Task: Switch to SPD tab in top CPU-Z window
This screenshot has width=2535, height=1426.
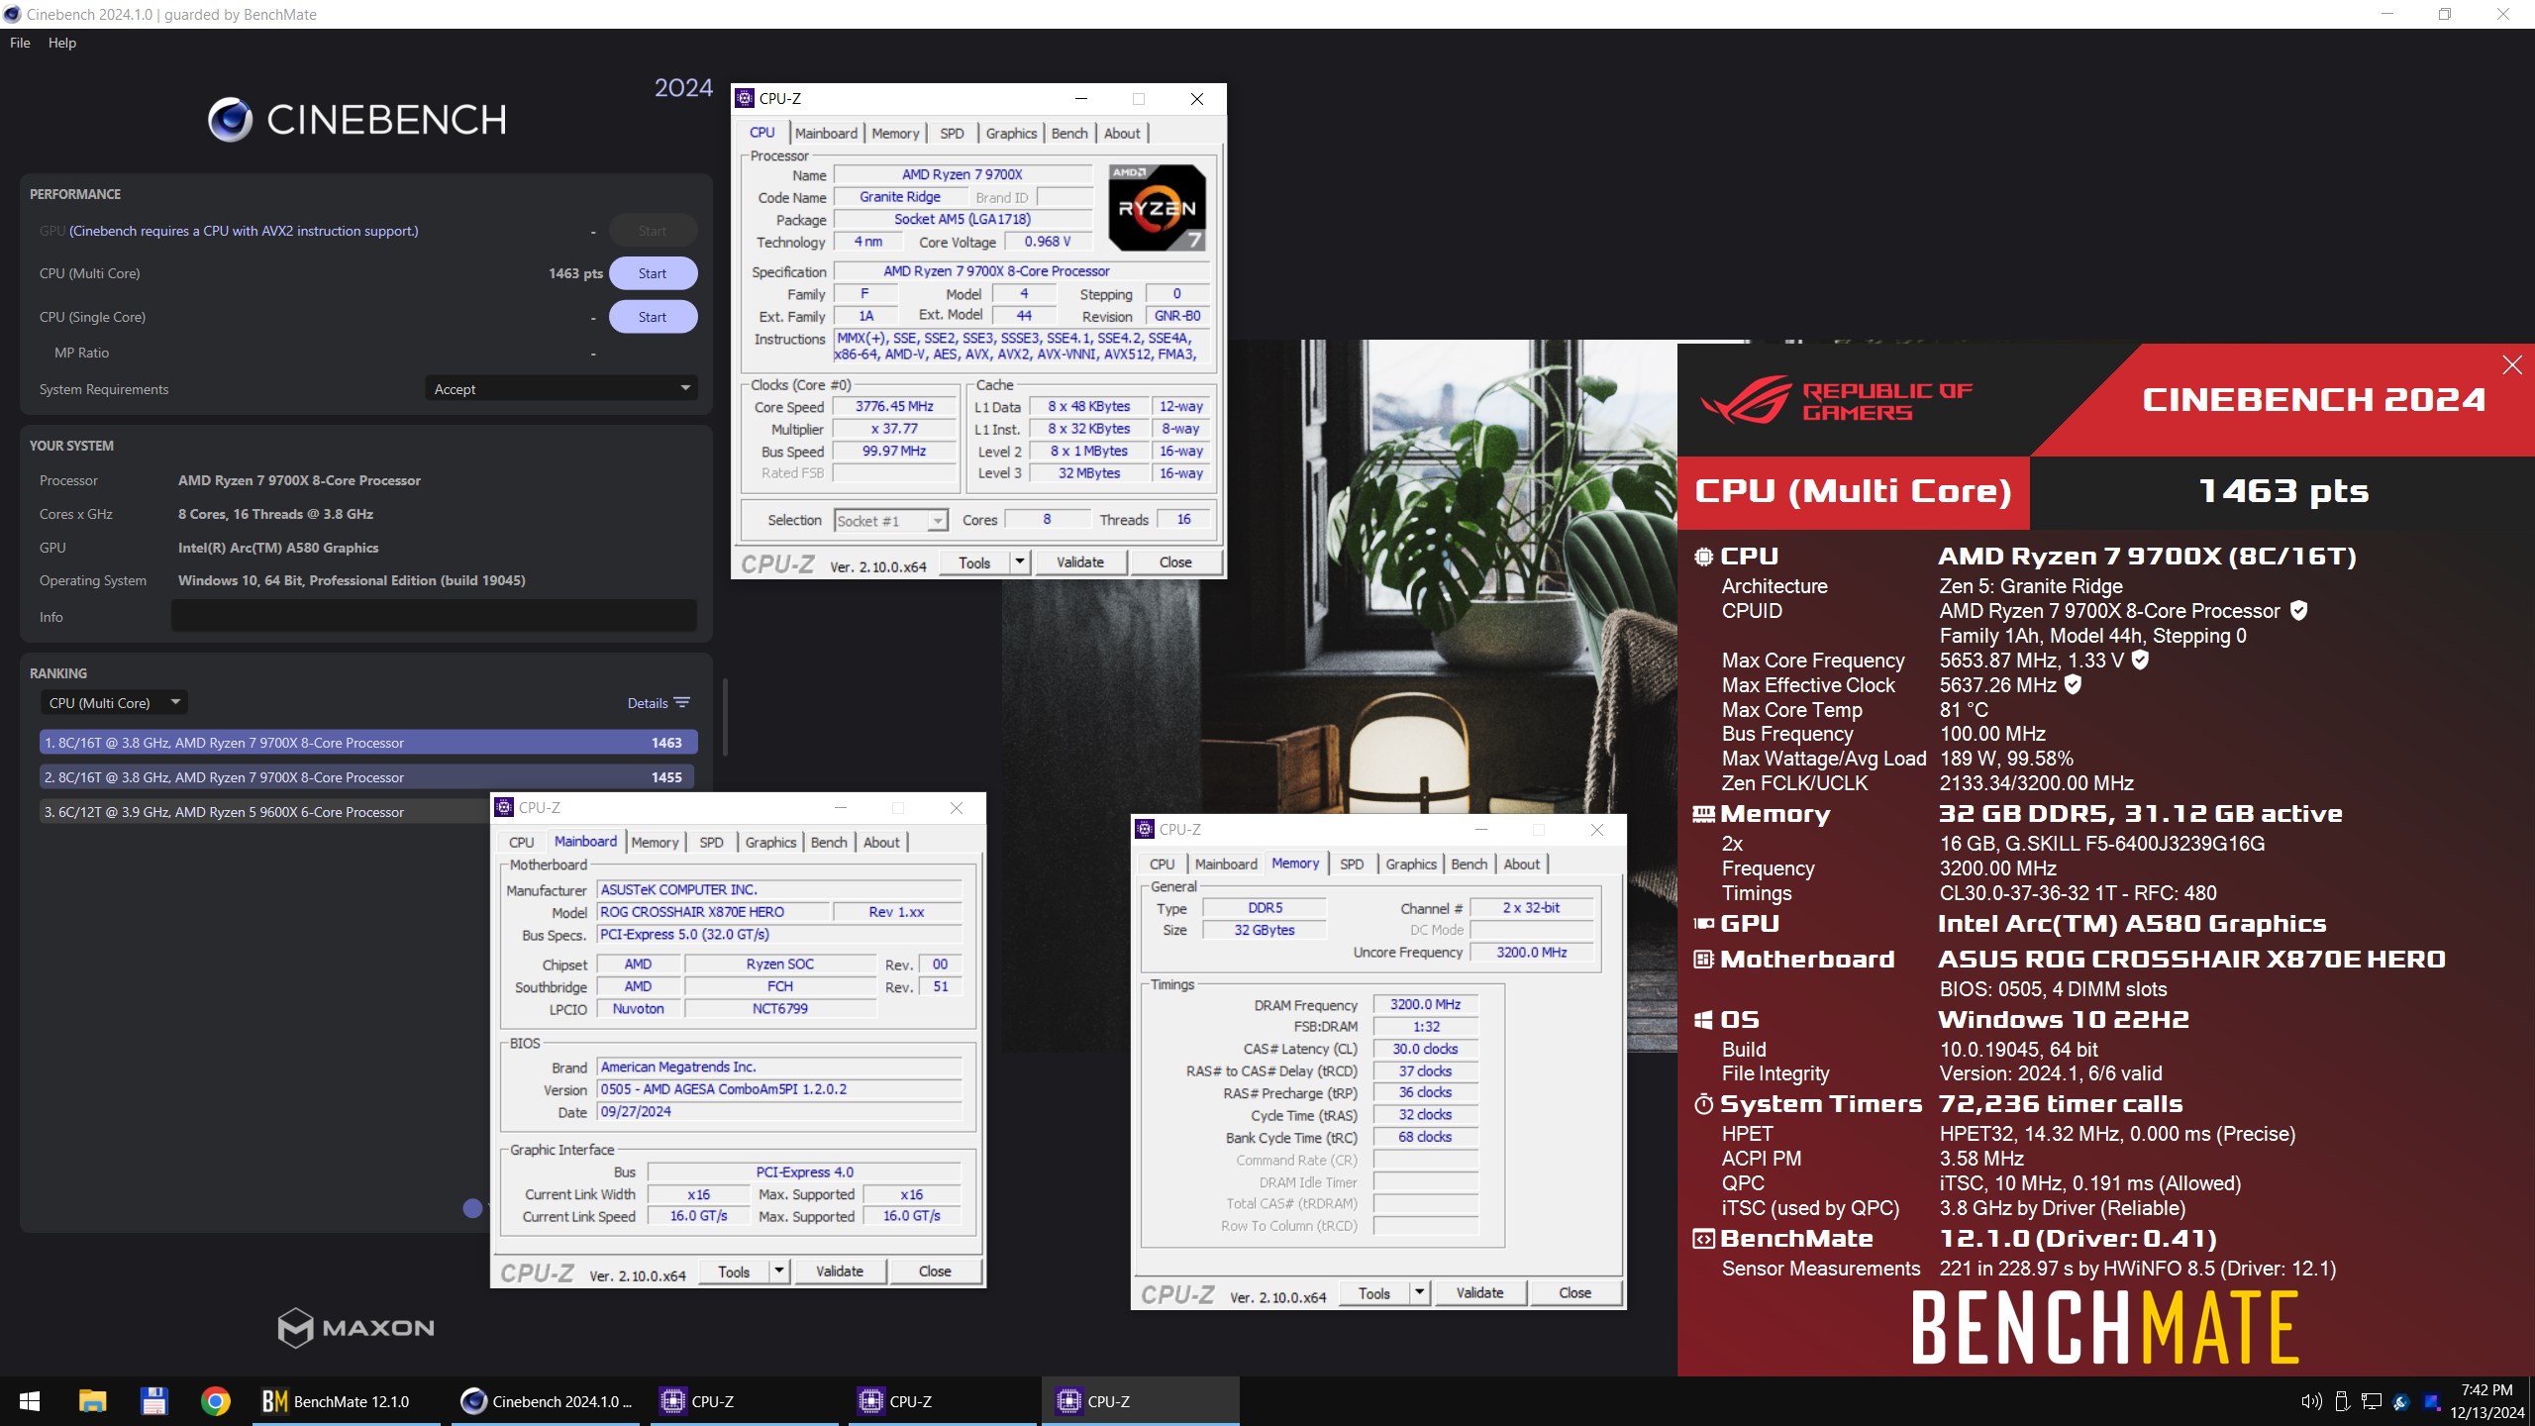Action: [952, 134]
